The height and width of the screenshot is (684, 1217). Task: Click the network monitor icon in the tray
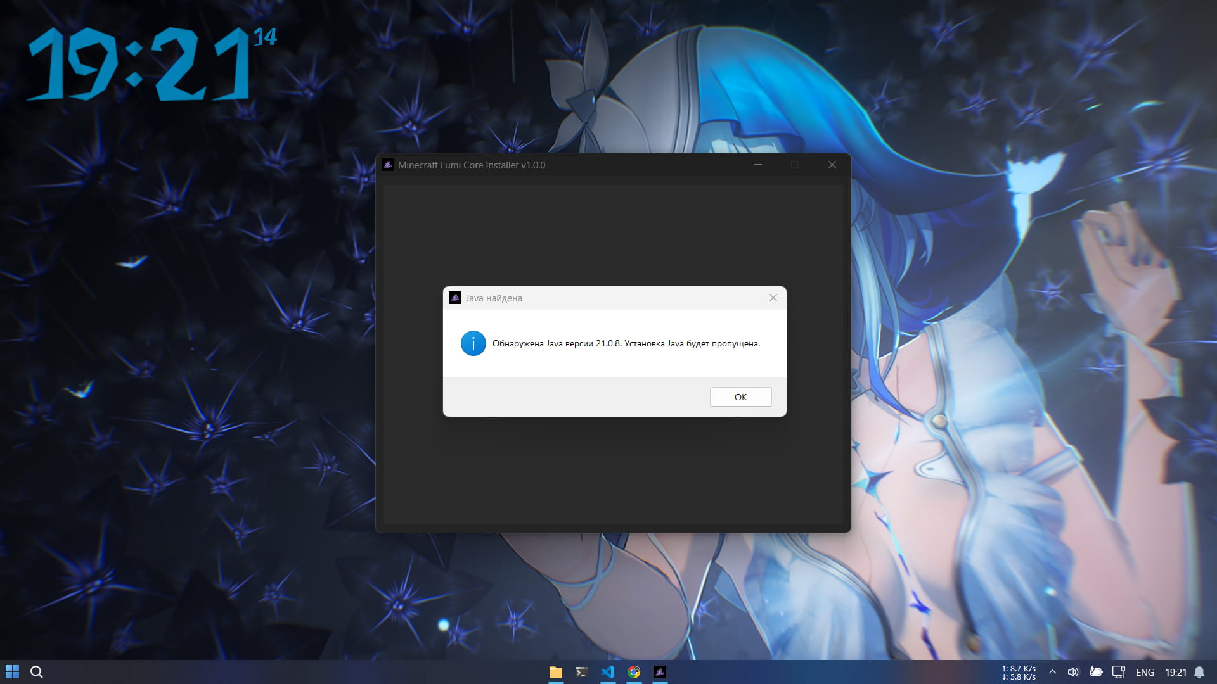[1119, 672]
